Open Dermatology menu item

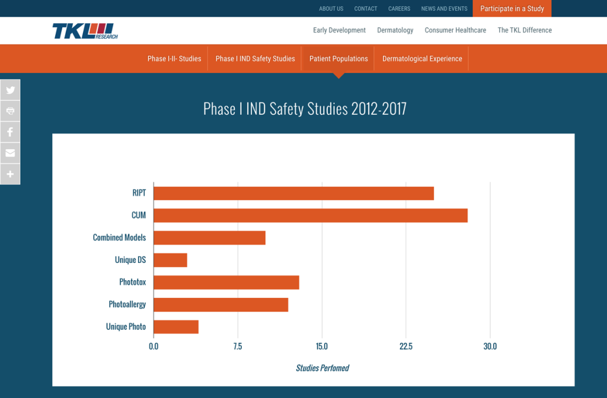click(395, 30)
